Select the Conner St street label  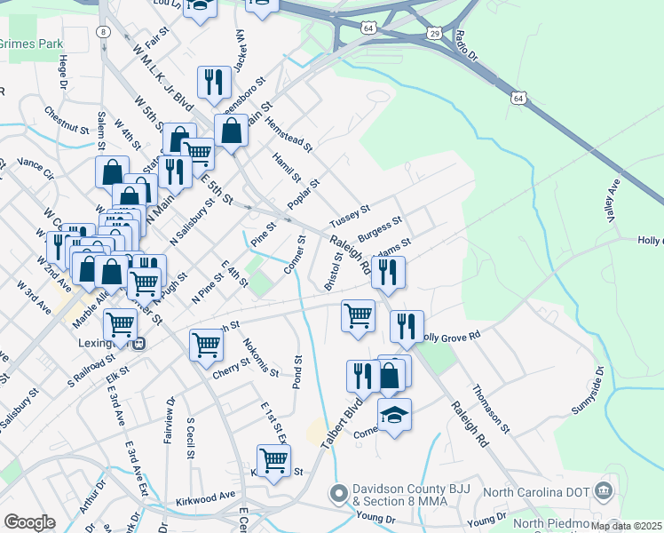(295, 255)
